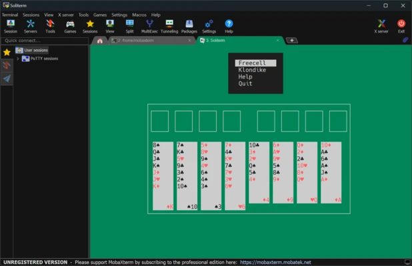Open the Servers toolbar icon
The width and height of the screenshot is (412, 266).
31,27
